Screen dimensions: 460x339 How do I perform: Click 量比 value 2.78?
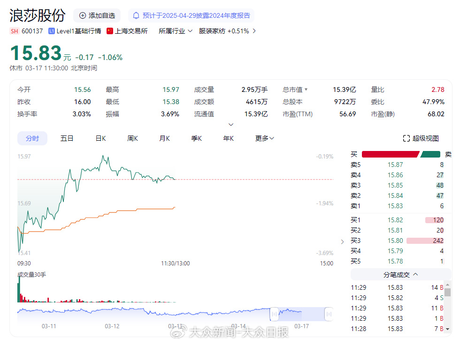[437, 90]
